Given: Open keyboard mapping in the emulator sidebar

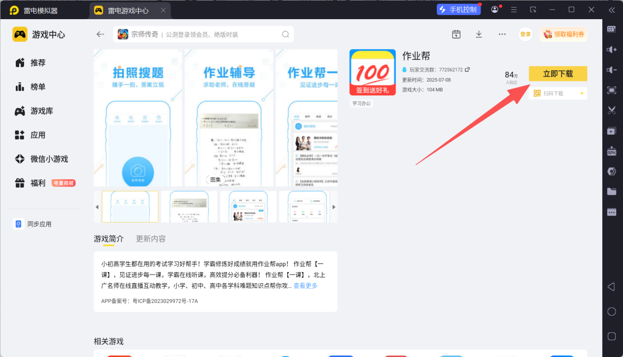Looking at the screenshot, I should click(612, 29).
